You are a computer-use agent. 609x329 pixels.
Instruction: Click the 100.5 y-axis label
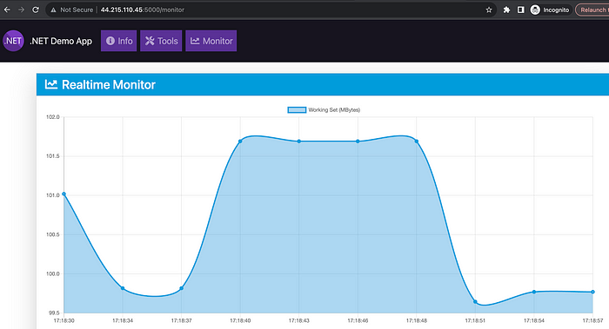53,234
